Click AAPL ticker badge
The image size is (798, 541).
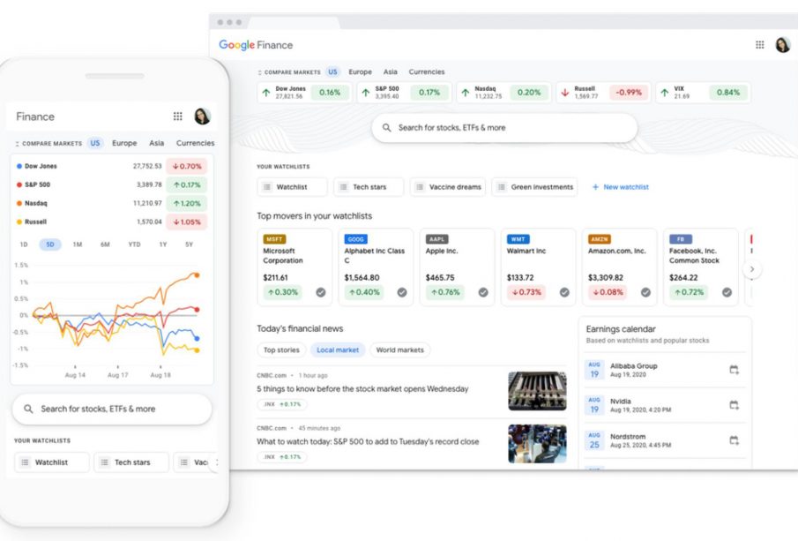[x=436, y=239]
